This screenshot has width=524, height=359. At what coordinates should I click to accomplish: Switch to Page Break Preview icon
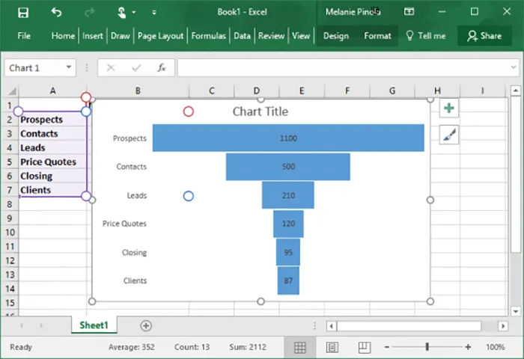[x=364, y=347]
